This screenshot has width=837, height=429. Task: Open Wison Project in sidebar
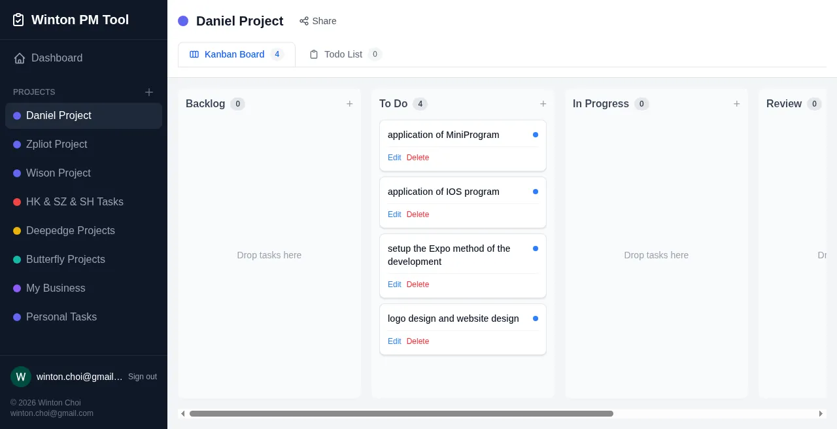click(84, 173)
